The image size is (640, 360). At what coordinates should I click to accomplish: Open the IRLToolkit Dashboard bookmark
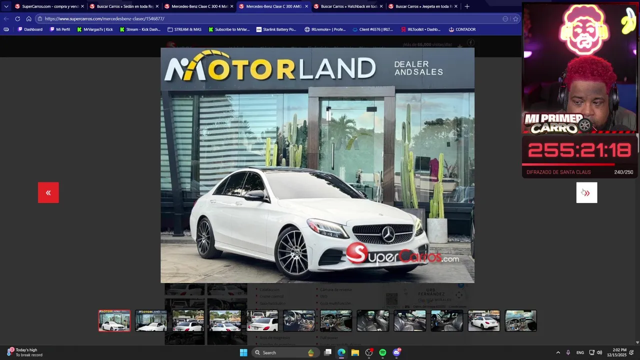(x=420, y=29)
